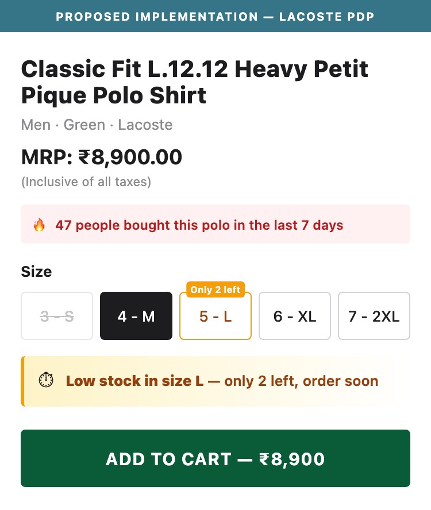Select the 4 - M size option
Screen dimensions: 431x510
(136, 316)
